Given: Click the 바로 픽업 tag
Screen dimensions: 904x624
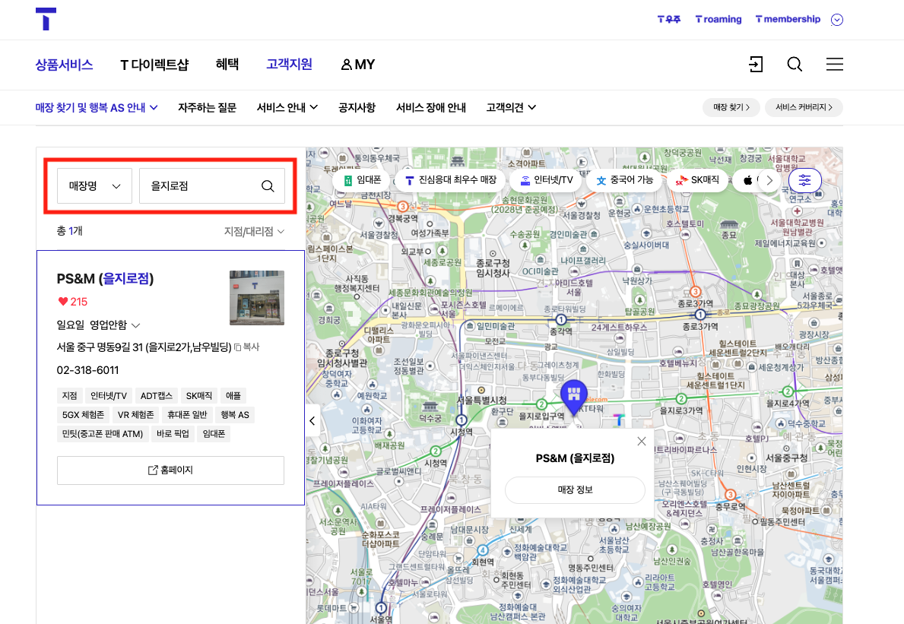Looking at the screenshot, I should (x=173, y=434).
